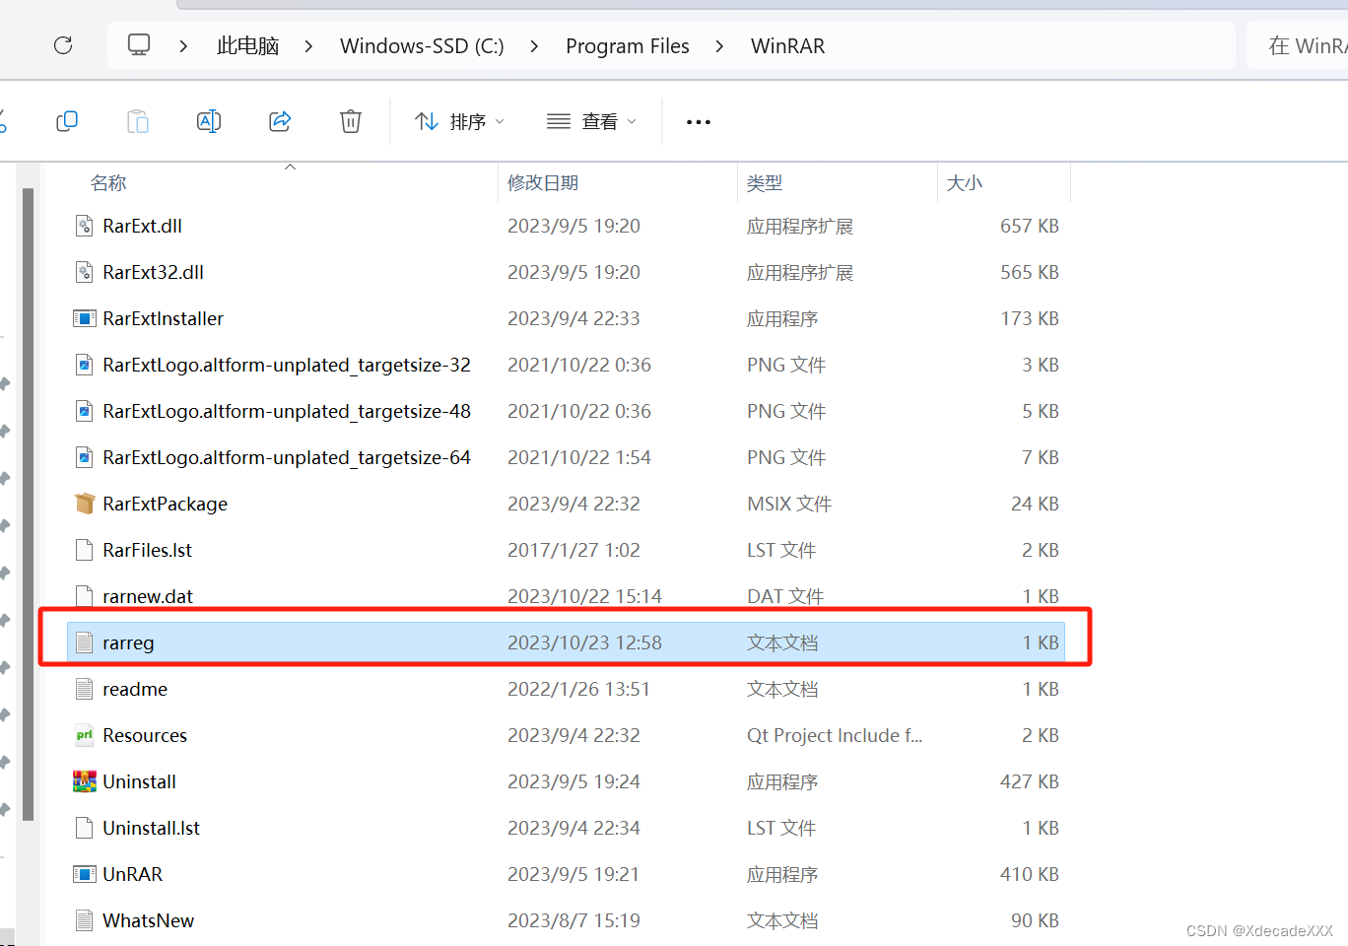Click the RarExt.dll file icon
1348x946 pixels.
coord(85,226)
